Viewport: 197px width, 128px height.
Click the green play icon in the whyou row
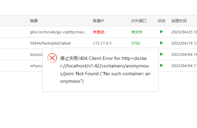[x=161, y=65]
